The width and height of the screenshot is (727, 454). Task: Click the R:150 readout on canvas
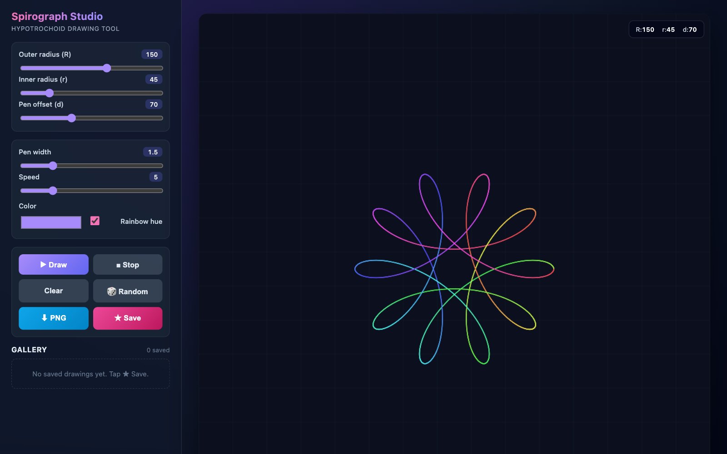coord(645,30)
